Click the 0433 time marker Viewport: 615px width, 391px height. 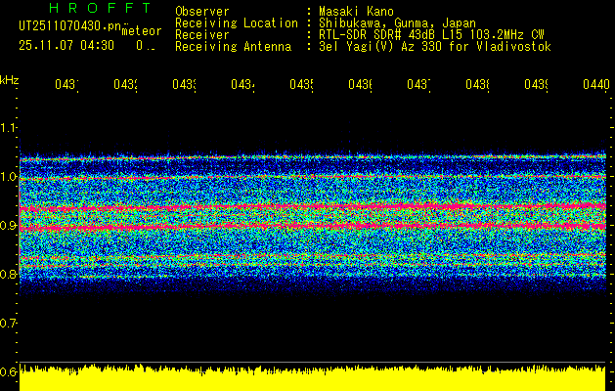pyautogui.click(x=184, y=84)
